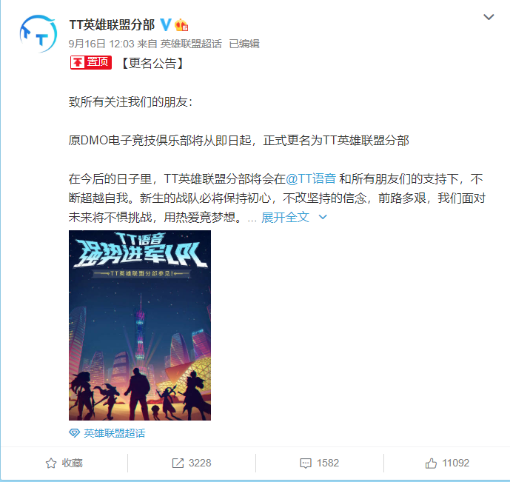Viewport: 510px width, 482px height.
Task: Click the blue V verification badge
Action: click(x=166, y=24)
